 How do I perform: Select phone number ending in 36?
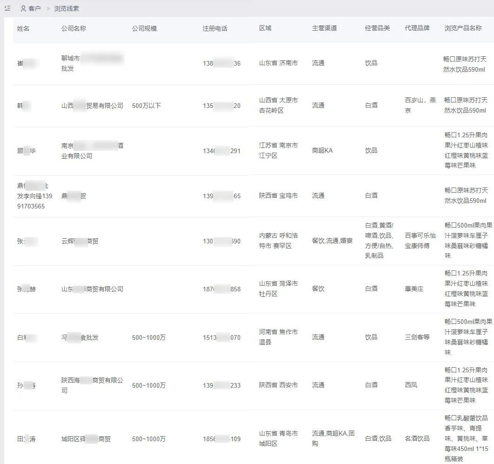(x=222, y=63)
